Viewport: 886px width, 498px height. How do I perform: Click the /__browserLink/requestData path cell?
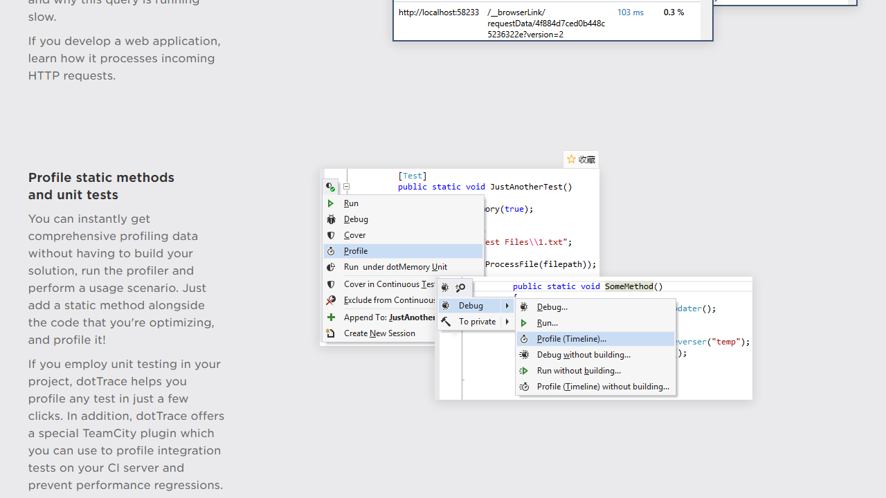(546, 24)
